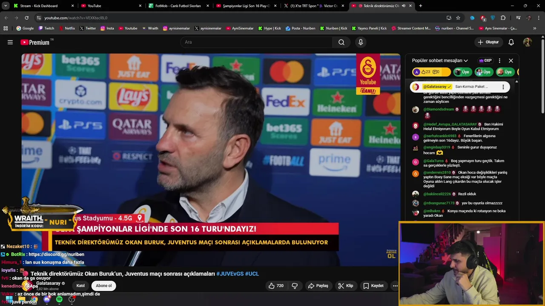Open the Windows Start button

click(9, 300)
